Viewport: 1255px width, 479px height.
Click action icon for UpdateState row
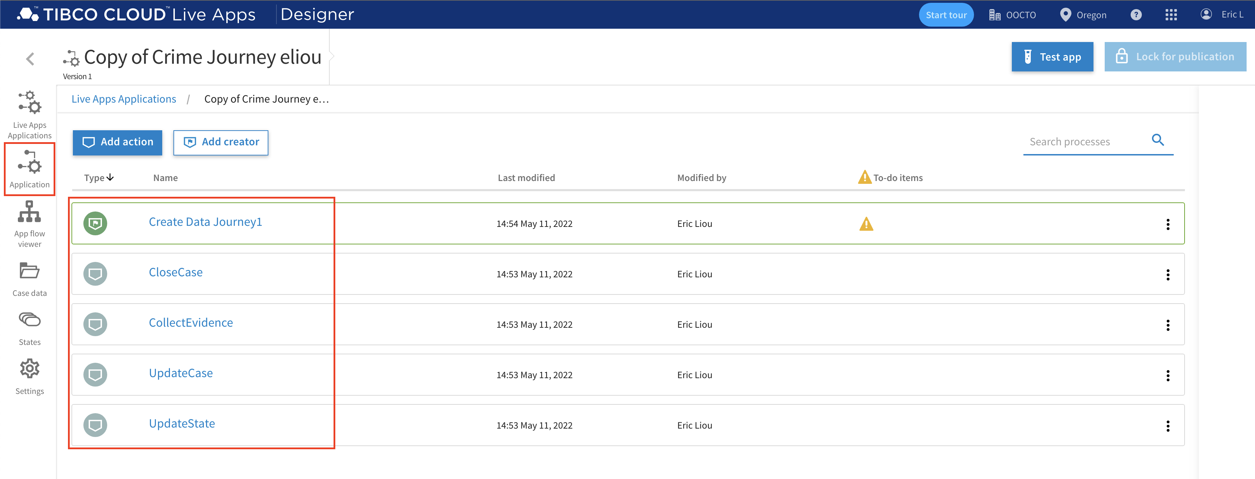coord(95,425)
